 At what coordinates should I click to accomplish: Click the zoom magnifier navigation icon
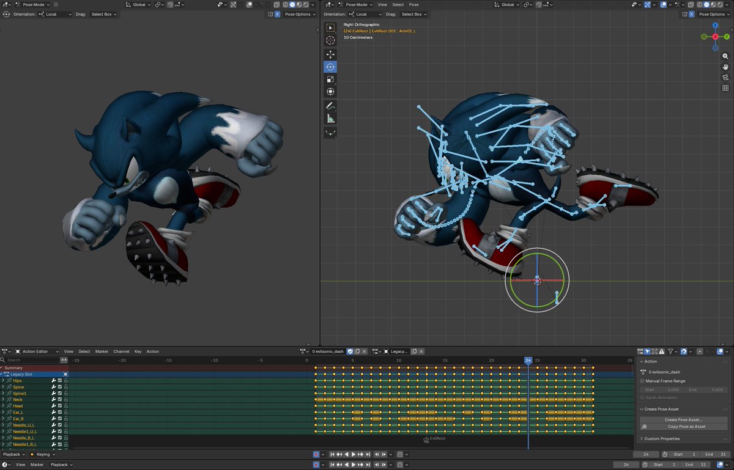click(725, 56)
